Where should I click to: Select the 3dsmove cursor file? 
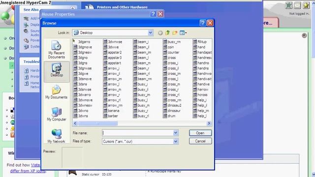tap(82, 79)
